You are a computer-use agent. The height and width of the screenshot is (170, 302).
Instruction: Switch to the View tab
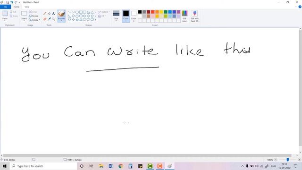[27, 7]
